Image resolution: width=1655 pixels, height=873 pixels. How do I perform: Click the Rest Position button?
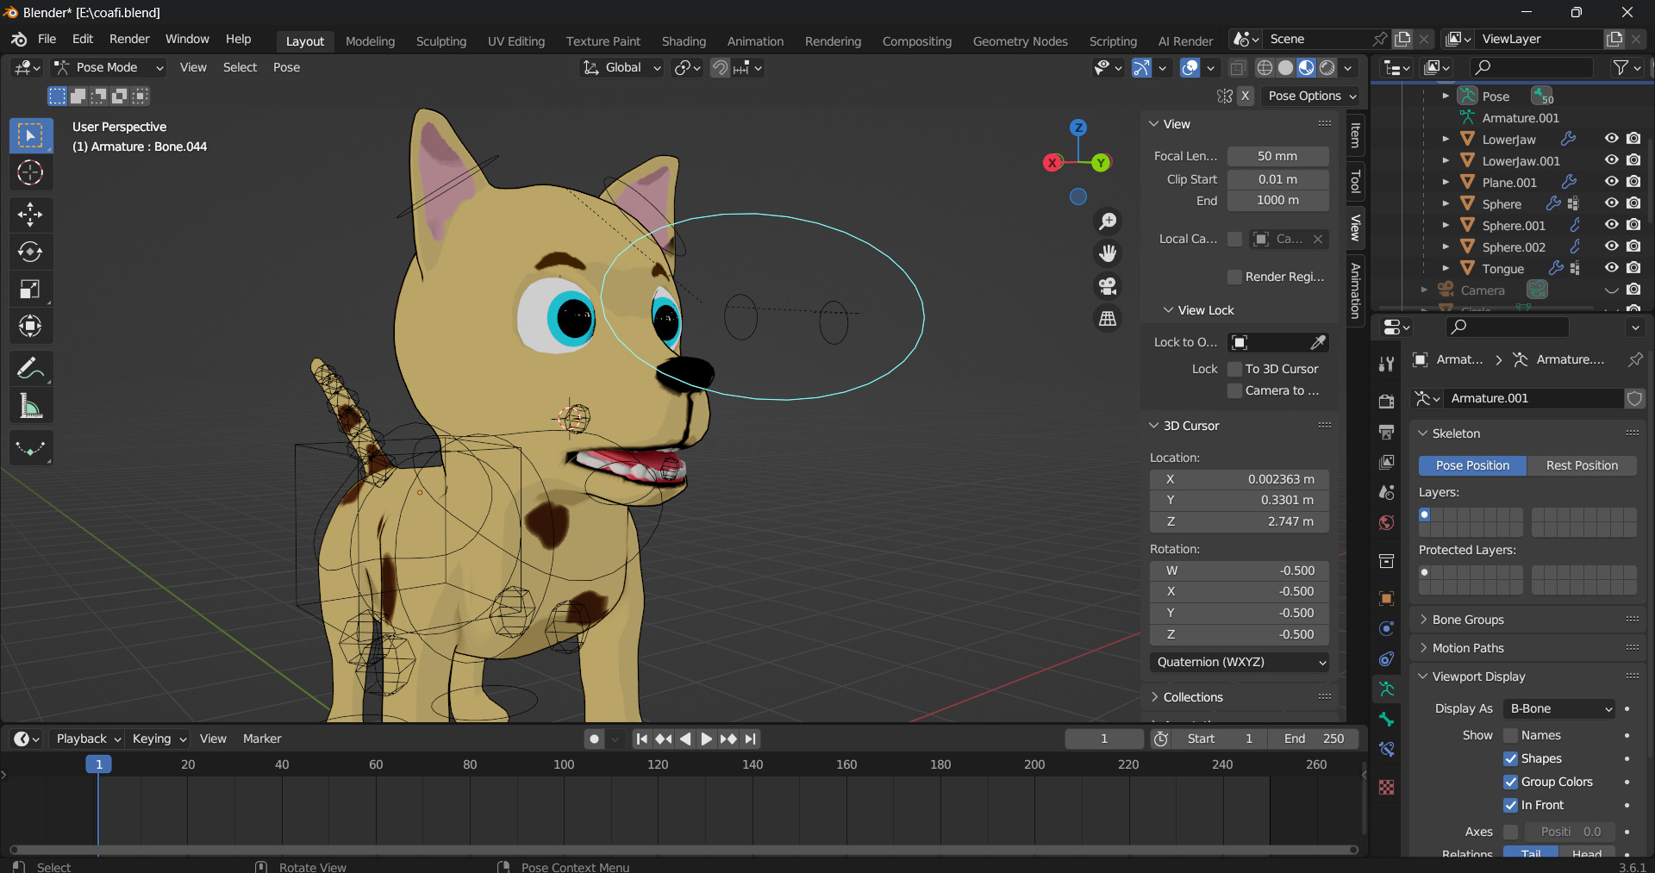1582,465
